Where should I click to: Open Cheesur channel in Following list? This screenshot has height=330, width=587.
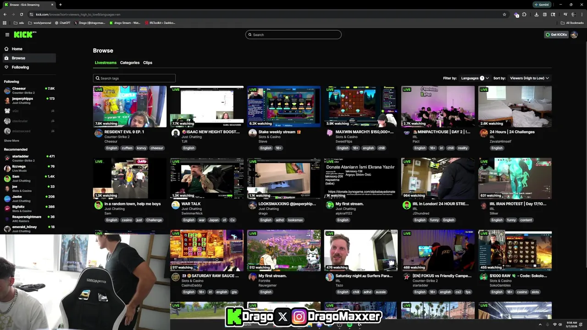pyautogui.click(x=28, y=90)
